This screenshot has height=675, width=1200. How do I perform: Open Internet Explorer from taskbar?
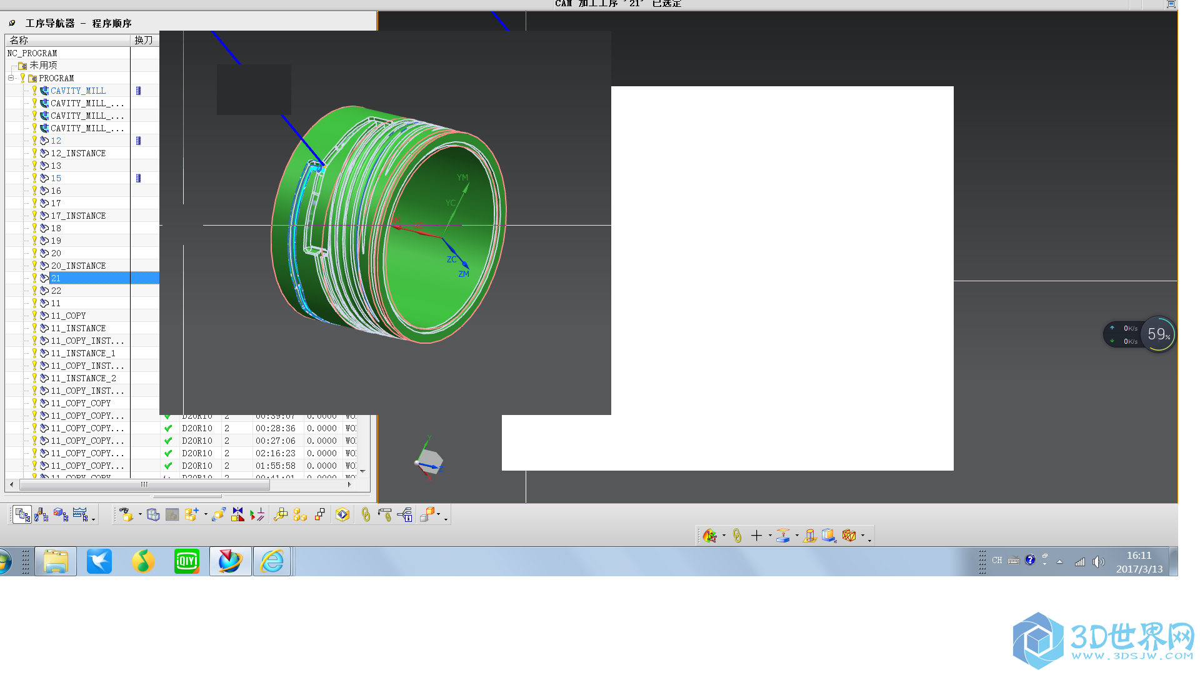tap(272, 561)
